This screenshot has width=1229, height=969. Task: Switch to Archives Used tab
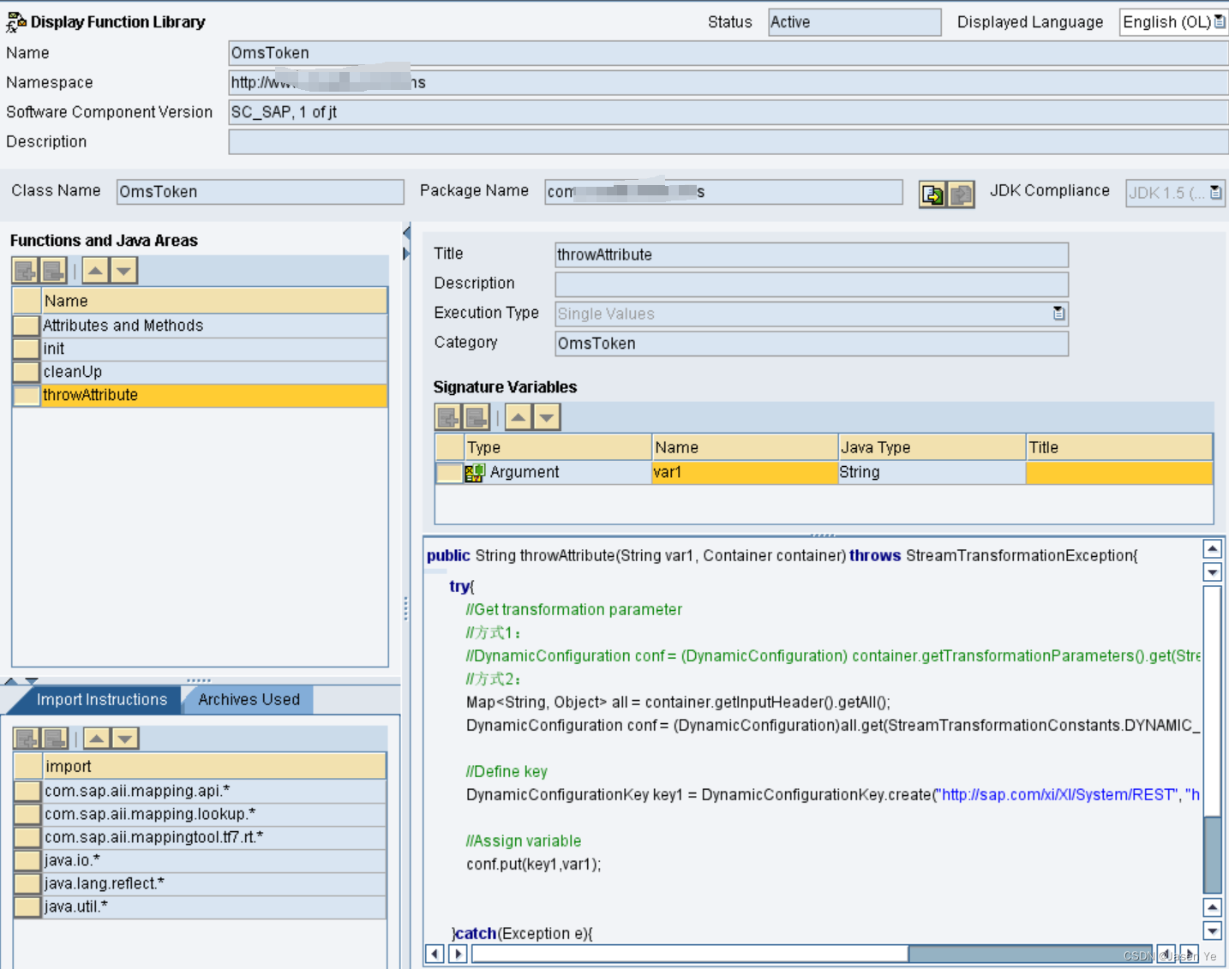pos(249,700)
